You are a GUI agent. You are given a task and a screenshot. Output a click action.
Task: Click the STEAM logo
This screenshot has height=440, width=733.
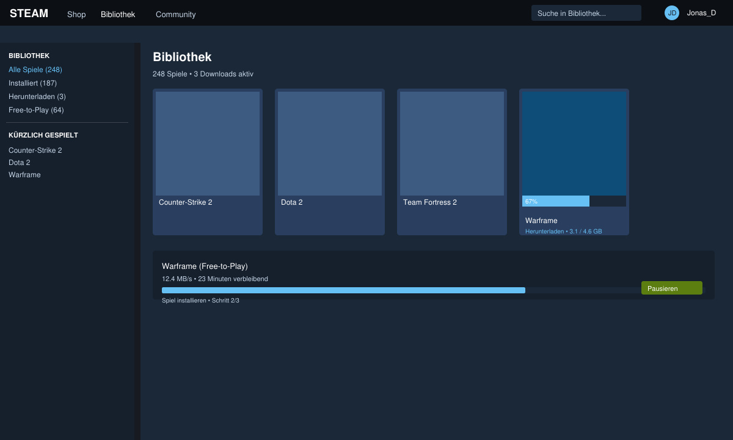[29, 13]
